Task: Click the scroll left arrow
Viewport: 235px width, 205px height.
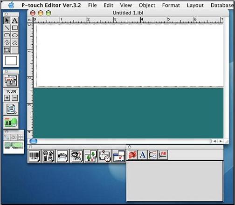Action: [214, 141]
